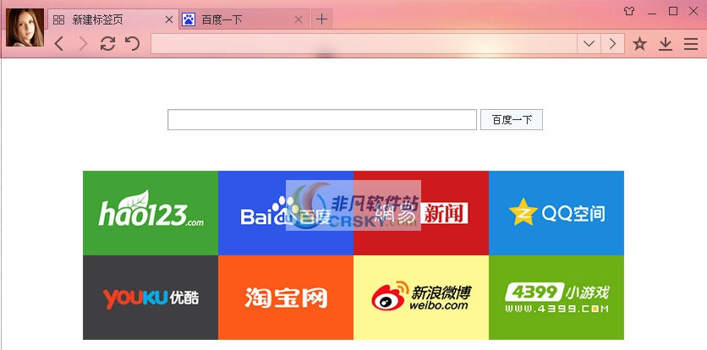Close the 百度一下 tab
Screen dimensions: 707x350
point(299,19)
